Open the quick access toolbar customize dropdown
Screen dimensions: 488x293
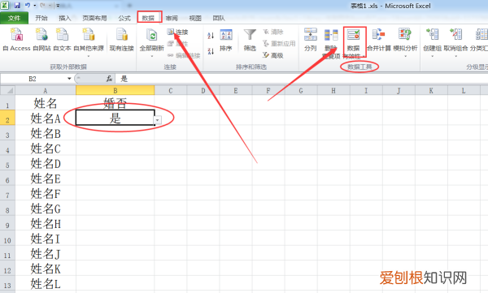click(x=58, y=6)
